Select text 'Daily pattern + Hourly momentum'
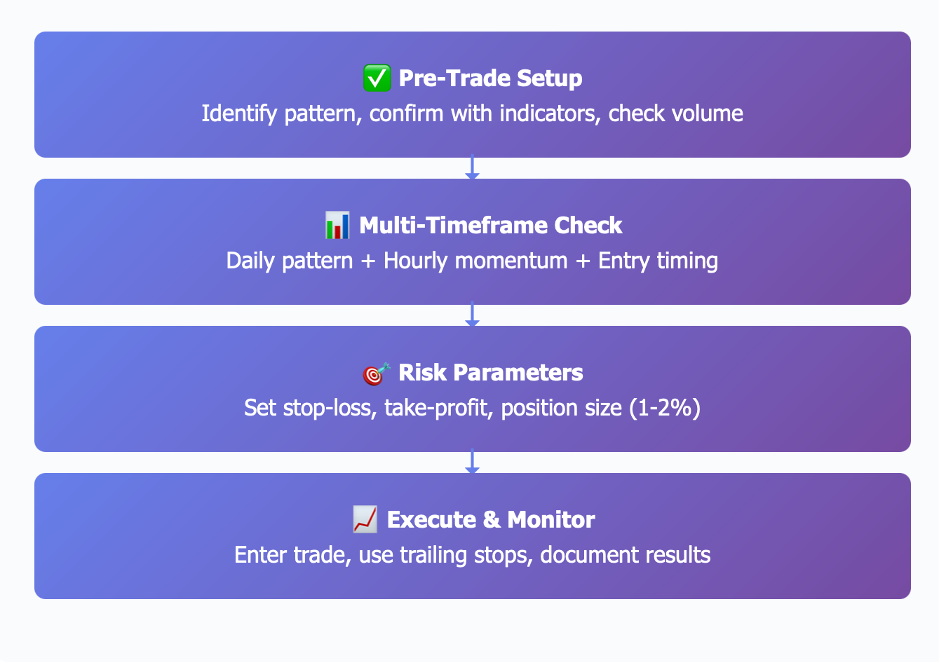 click(x=397, y=261)
